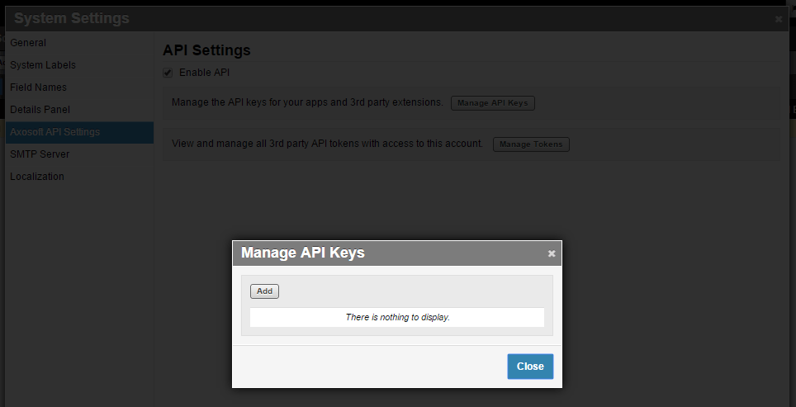
Task: Click the Manage API Keys dialog title
Action: (x=302, y=253)
